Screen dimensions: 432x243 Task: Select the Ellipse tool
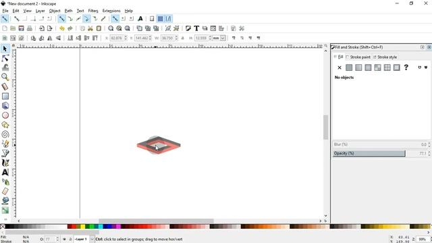pos(5,115)
